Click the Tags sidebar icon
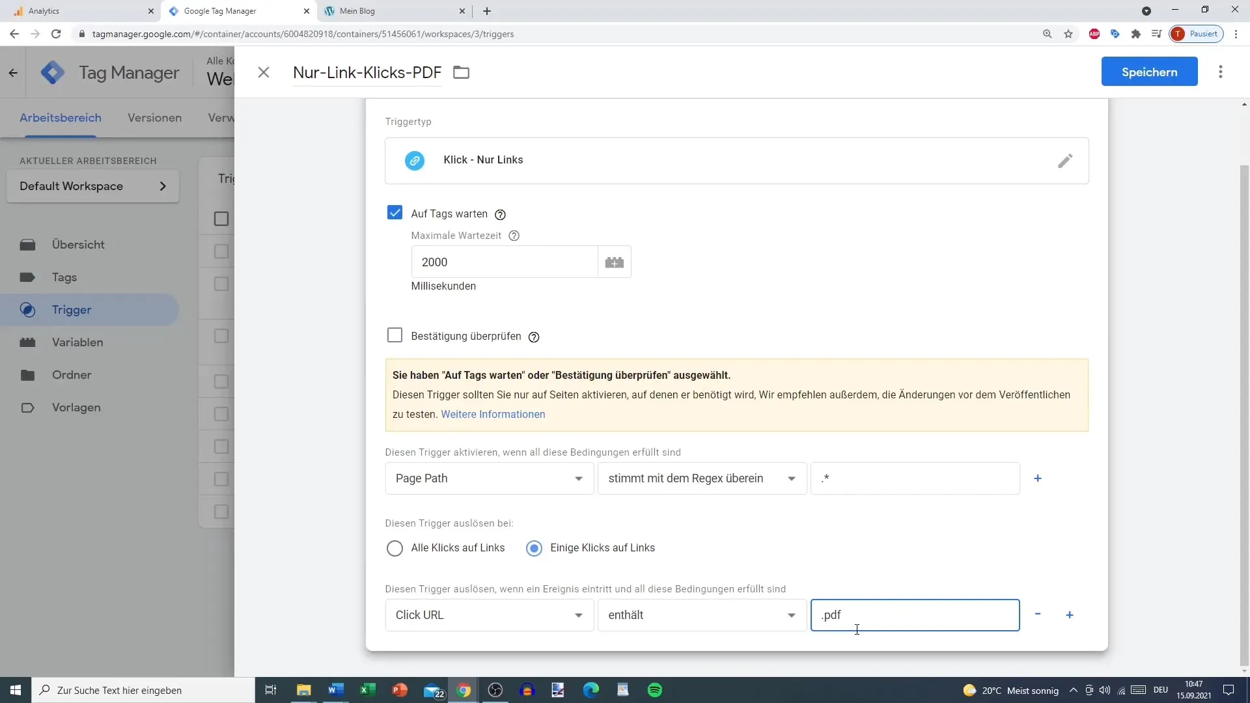 coord(27,277)
